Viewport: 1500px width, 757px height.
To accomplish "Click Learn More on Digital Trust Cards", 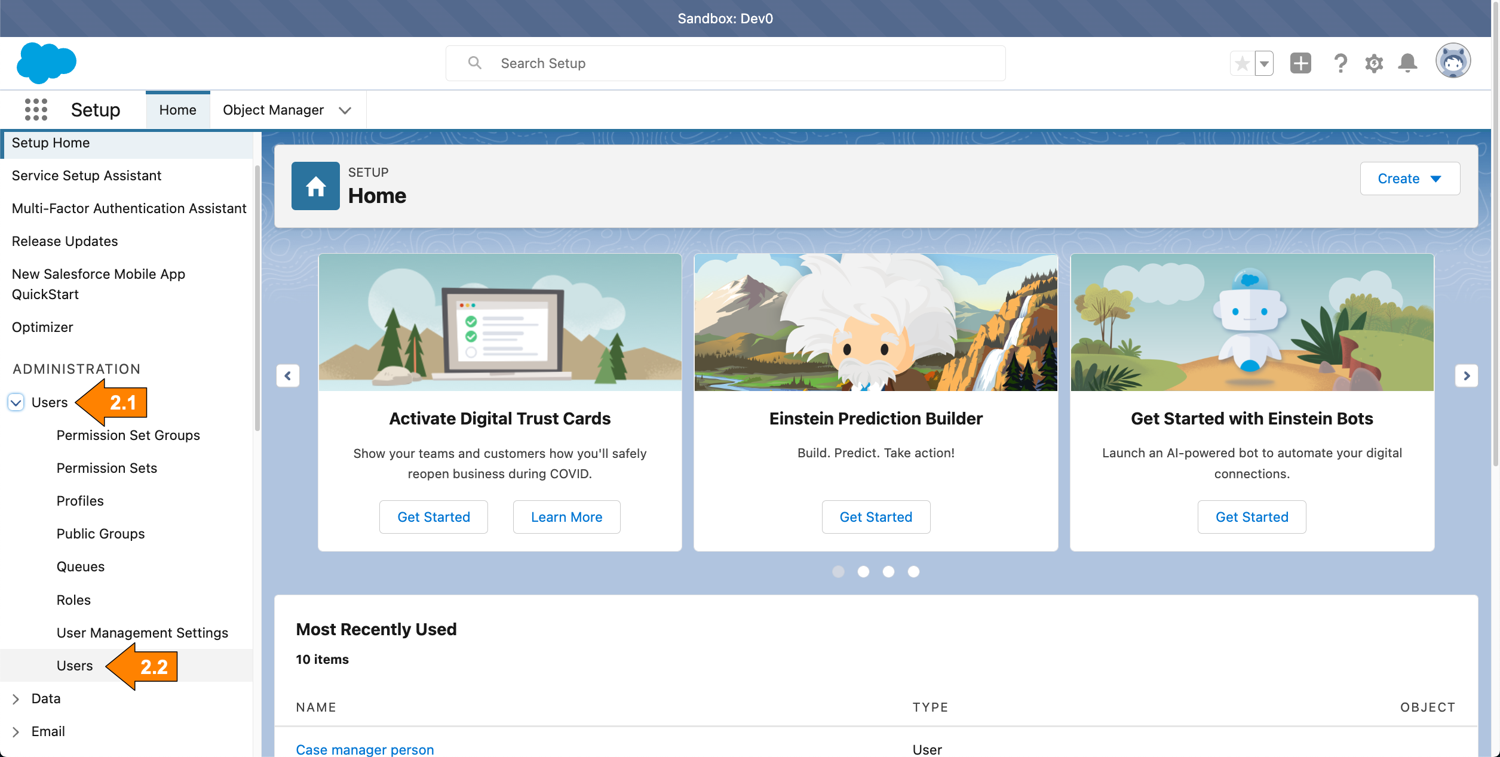I will (x=566, y=517).
